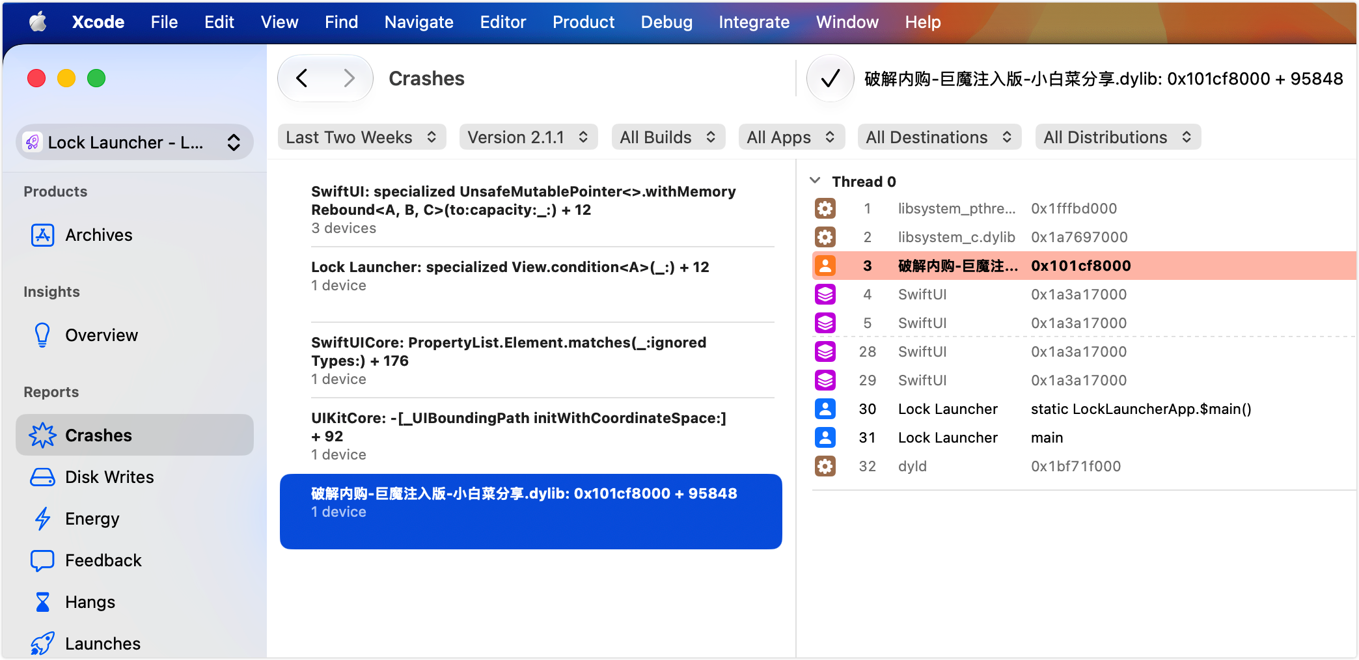Open the Integrate menu
Viewport: 1359px width, 660px height.
point(754,22)
